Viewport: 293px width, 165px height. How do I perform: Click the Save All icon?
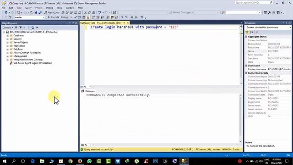(40, 12)
